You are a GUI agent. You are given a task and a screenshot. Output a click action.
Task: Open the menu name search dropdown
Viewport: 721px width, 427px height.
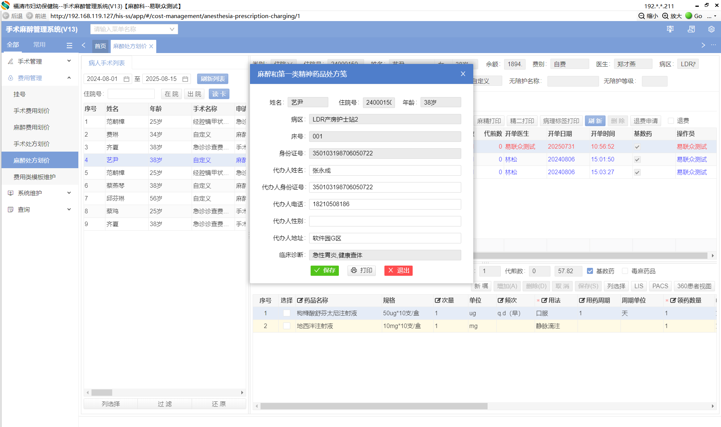[134, 29]
